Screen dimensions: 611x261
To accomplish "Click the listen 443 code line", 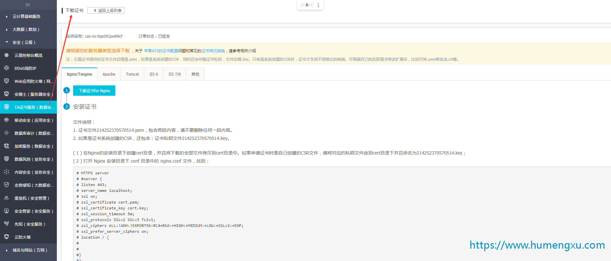I will click(92, 185).
